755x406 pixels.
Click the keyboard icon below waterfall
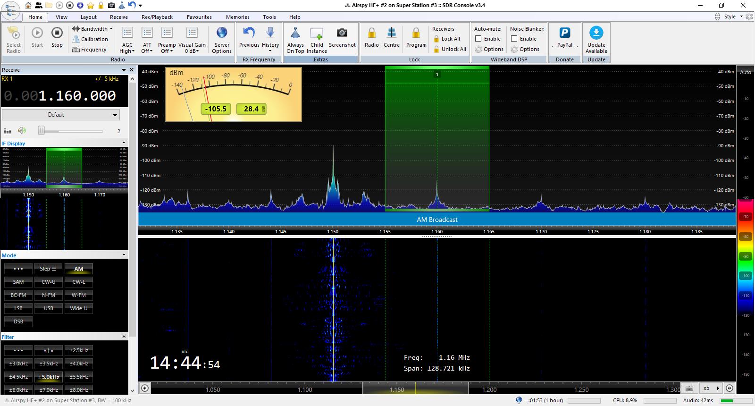click(x=689, y=388)
